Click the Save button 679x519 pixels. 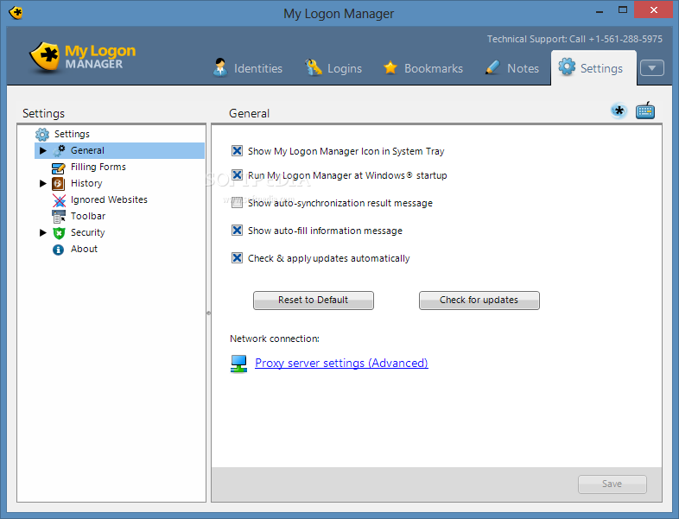[612, 484]
